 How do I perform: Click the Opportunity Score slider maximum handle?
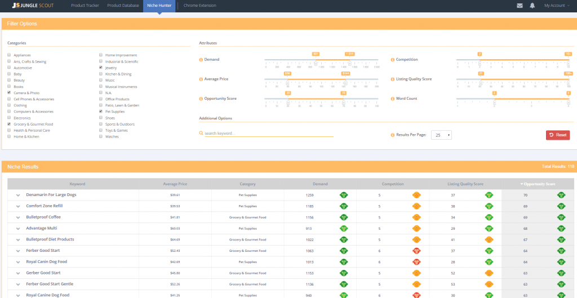(x=343, y=103)
